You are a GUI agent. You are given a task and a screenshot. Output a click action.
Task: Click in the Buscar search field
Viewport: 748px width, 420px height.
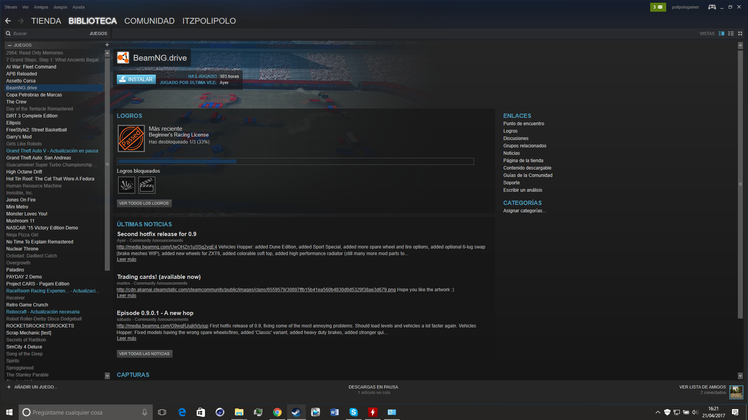tap(47, 33)
